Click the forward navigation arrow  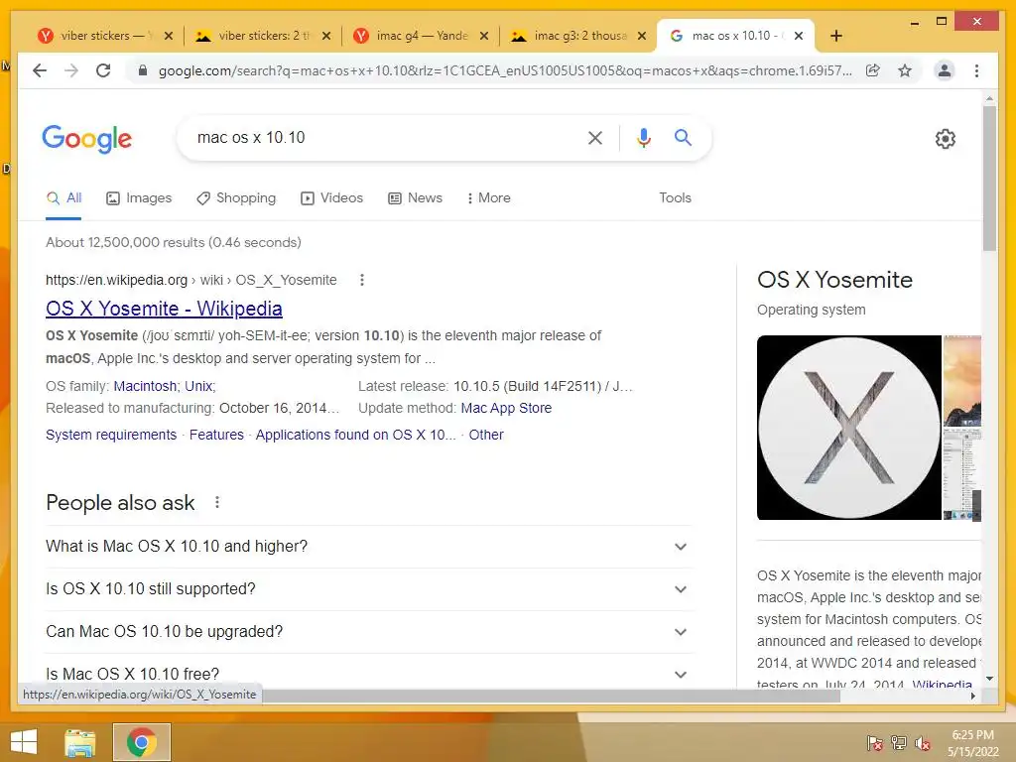(x=71, y=70)
